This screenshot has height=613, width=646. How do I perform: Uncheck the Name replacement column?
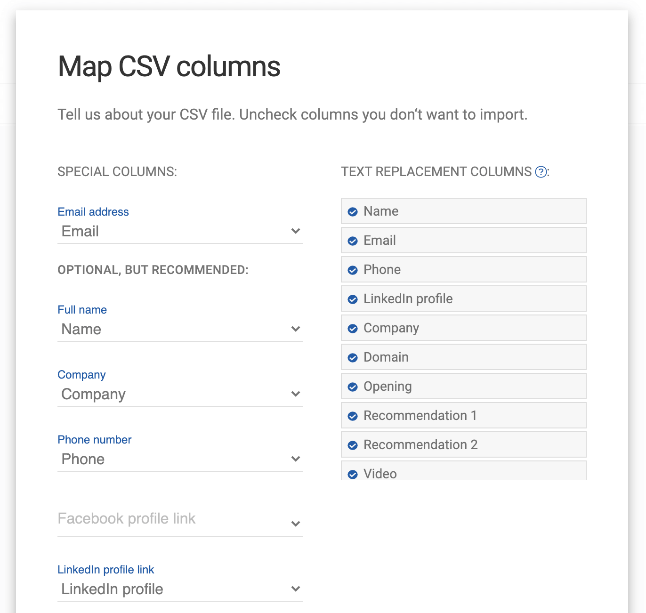[x=353, y=212]
